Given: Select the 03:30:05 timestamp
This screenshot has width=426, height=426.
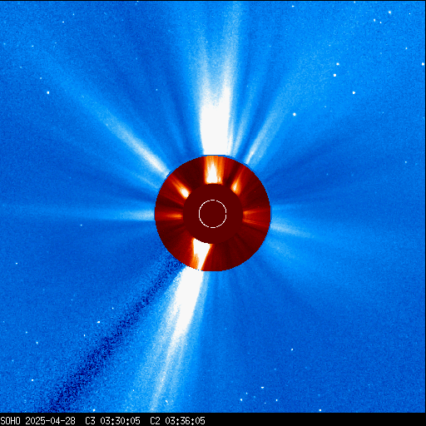Looking at the screenshot, I should pos(120,421).
